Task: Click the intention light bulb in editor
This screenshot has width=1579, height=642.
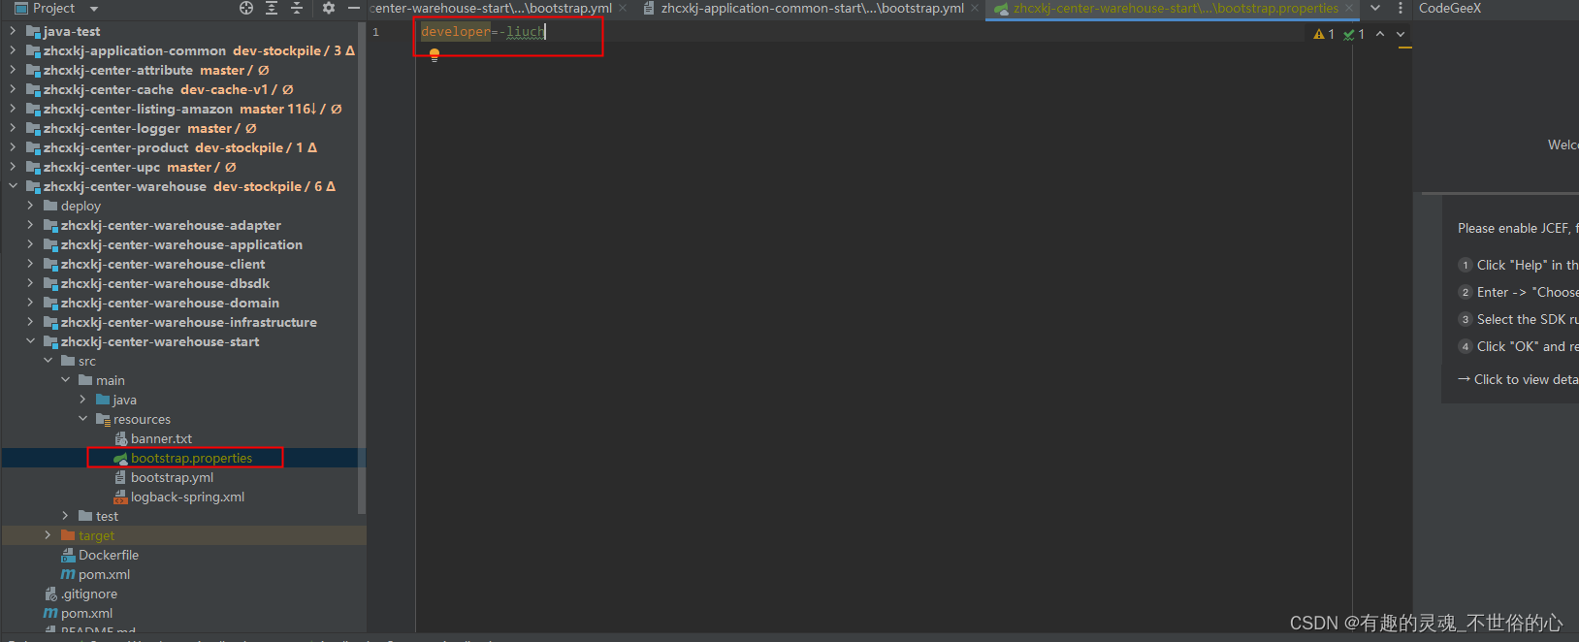Action: (435, 55)
